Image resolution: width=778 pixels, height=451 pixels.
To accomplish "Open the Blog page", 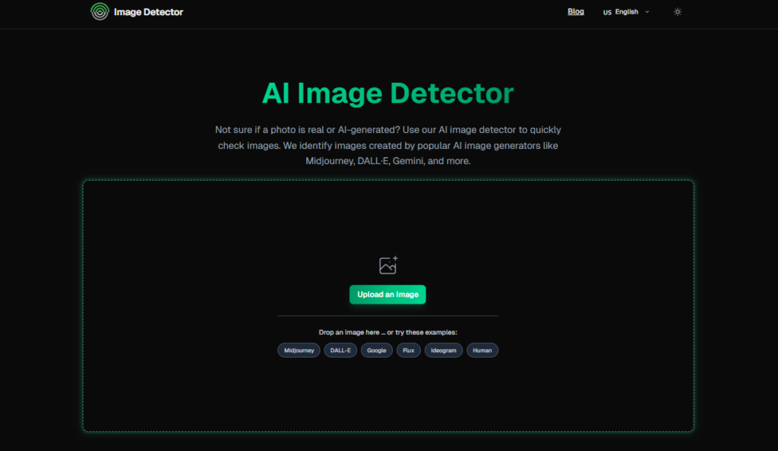I will [576, 11].
